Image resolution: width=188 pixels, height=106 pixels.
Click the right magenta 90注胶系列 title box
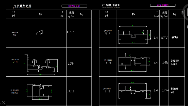(x=163, y=5)
